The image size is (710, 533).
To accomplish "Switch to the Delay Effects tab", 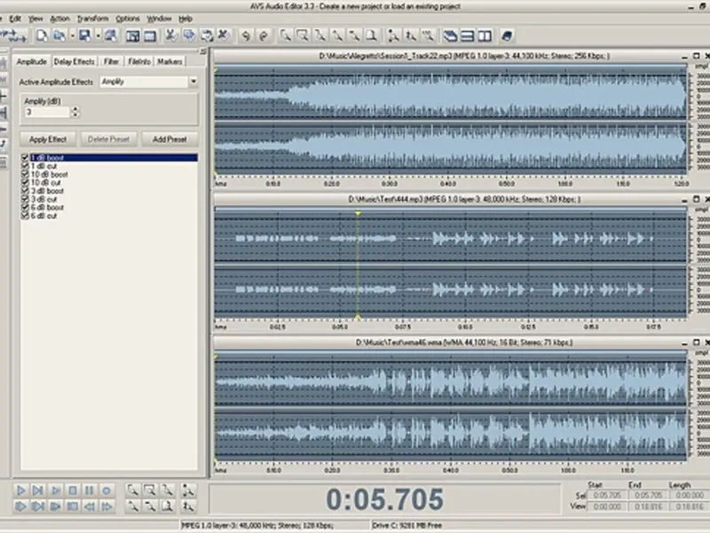I will pos(74,61).
